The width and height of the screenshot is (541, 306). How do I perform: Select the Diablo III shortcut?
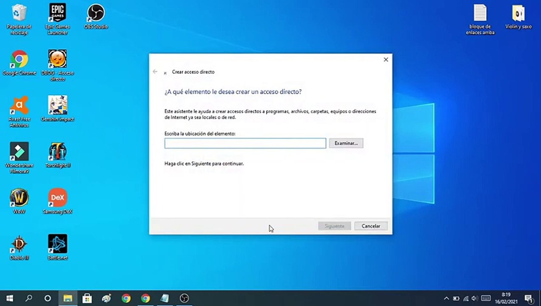pyautogui.click(x=19, y=247)
